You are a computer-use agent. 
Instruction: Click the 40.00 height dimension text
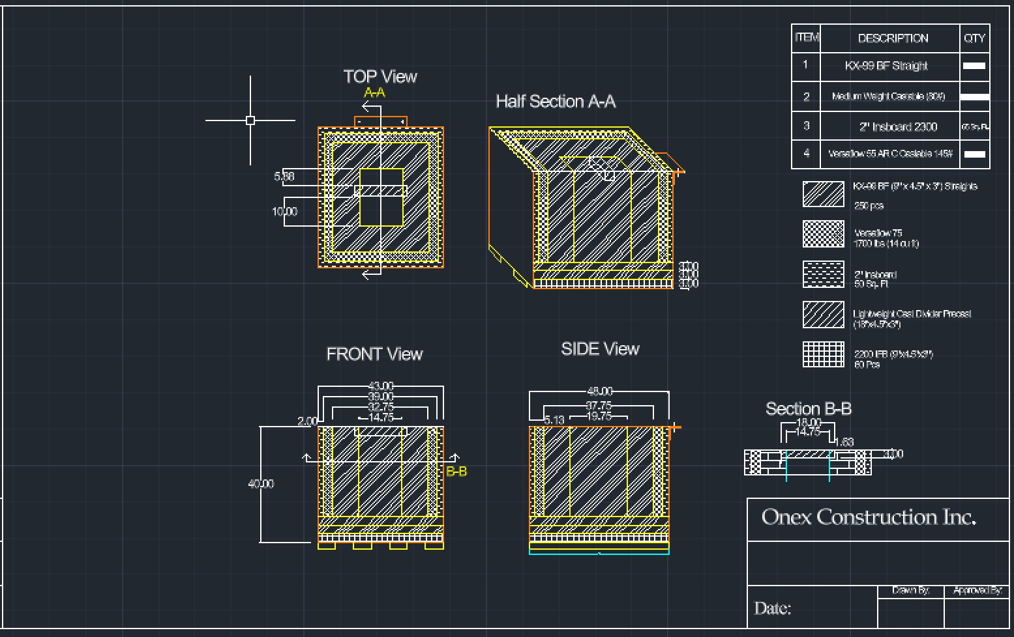[x=261, y=484]
